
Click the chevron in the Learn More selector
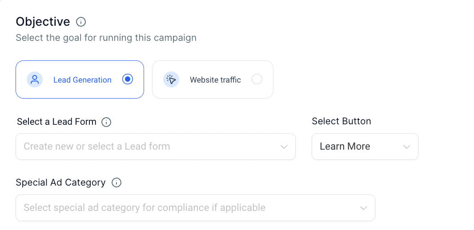406,147
